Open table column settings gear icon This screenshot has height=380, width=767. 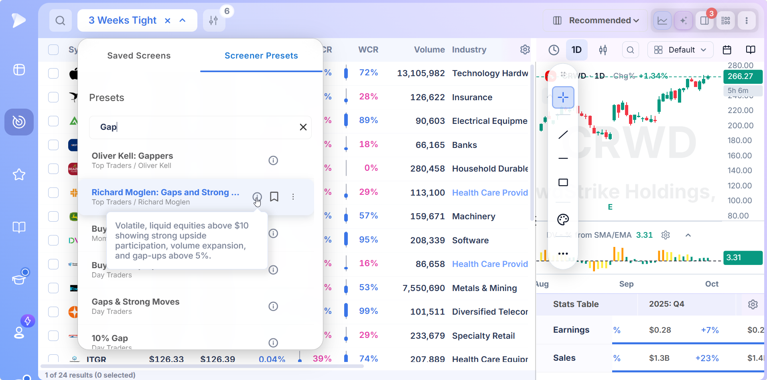pos(525,49)
